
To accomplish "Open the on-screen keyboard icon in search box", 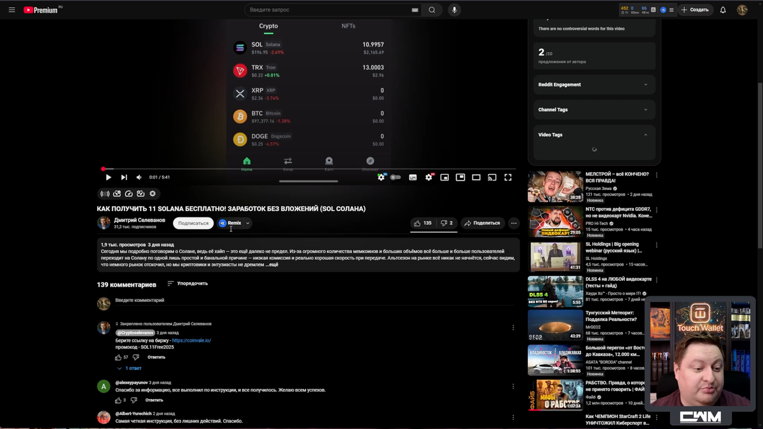I will coord(415,10).
